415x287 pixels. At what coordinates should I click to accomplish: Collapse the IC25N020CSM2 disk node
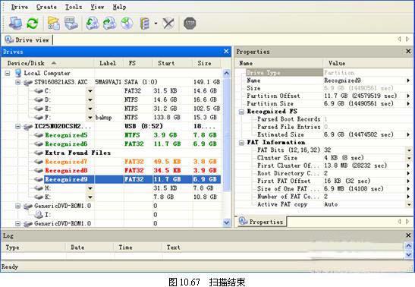(x=17, y=126)
